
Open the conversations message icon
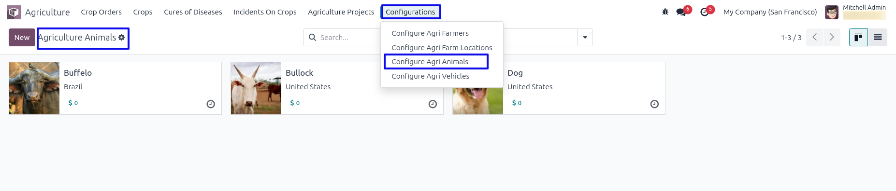coord(681,12)
